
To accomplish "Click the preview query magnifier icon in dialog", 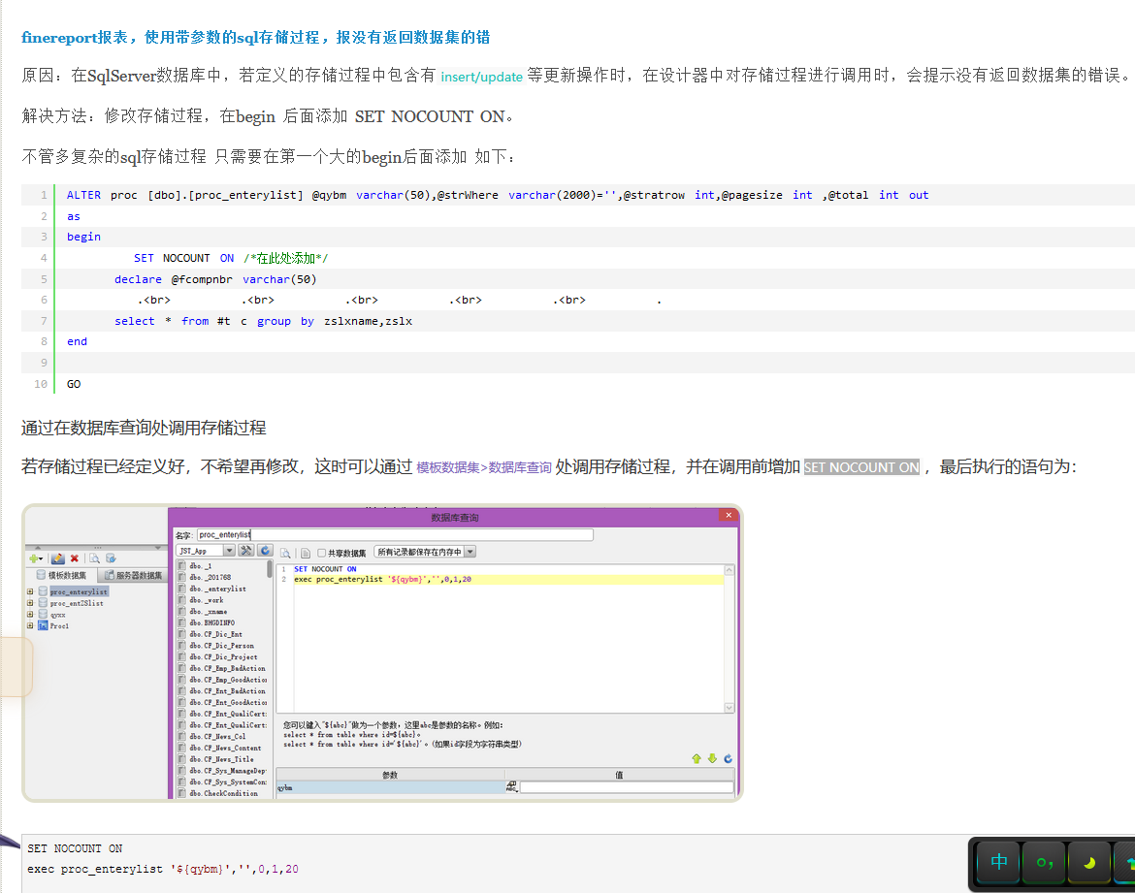I will click(286, 553).
